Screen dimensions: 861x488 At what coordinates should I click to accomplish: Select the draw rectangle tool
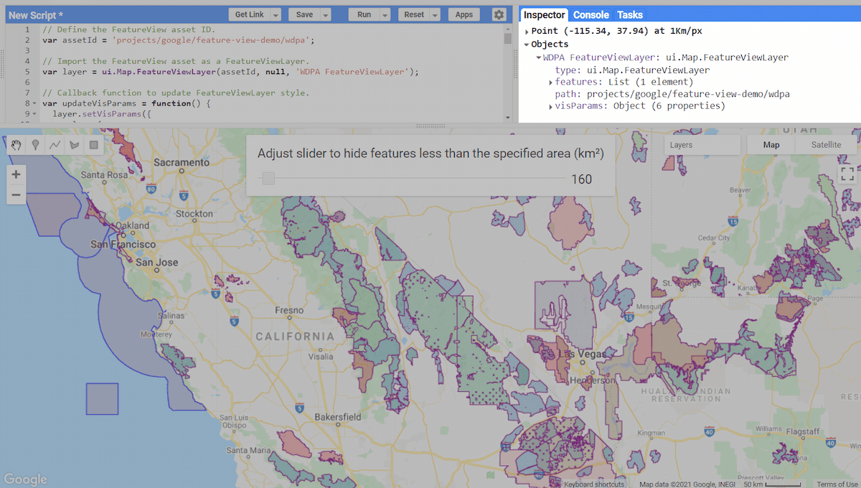[93, 145]
